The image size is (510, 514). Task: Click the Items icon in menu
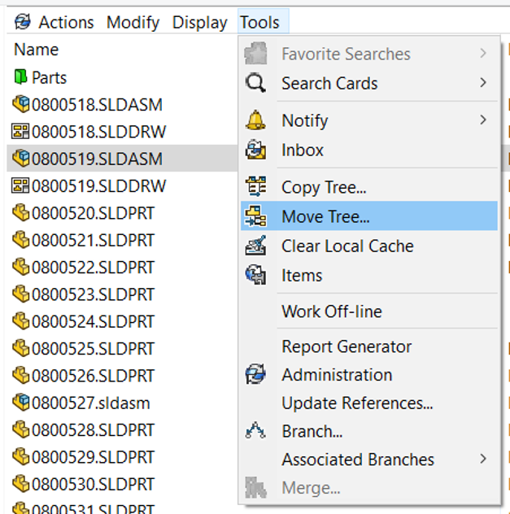255,275
